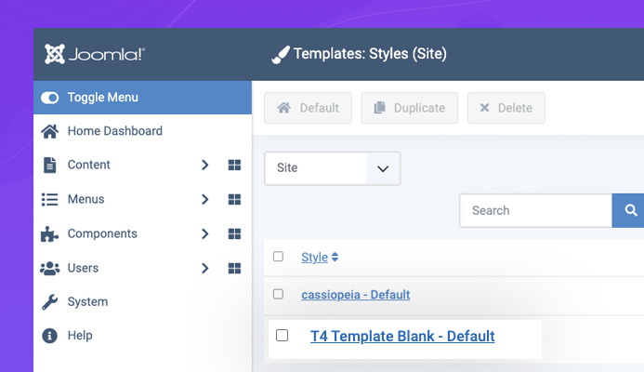This screenshot has width=644, height=372.
Task: Open the T4 Template Blank - Default link
Action: click(402, 337)
